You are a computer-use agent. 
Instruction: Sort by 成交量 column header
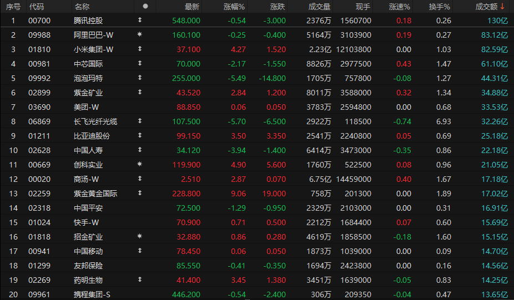[319, 7]
